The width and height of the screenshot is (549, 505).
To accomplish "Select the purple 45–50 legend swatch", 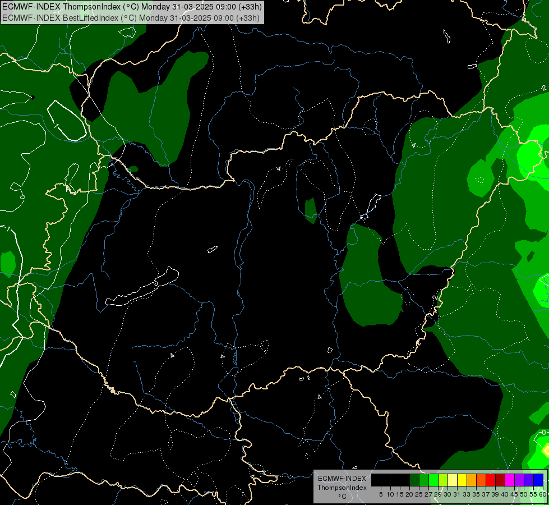I will tap(520, 480).
